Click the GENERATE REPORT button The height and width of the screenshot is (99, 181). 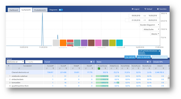coord(160,57)
